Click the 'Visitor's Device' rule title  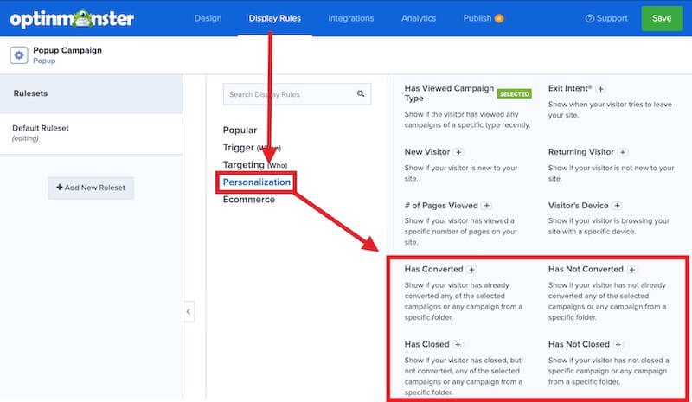tap(578, 206)
